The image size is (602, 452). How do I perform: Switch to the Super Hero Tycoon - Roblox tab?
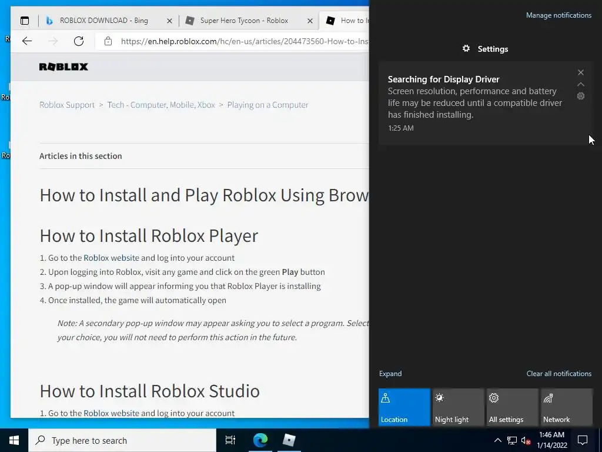pos(244,21)
